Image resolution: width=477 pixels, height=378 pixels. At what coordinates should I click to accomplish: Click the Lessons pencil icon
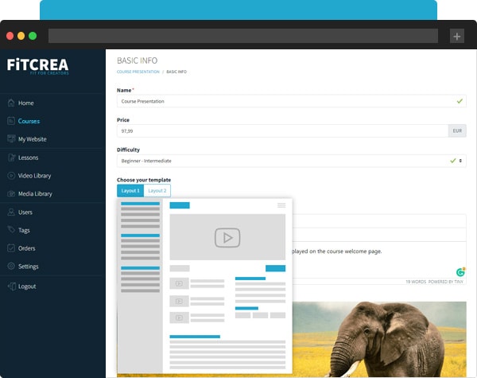(x=11, y=158)
